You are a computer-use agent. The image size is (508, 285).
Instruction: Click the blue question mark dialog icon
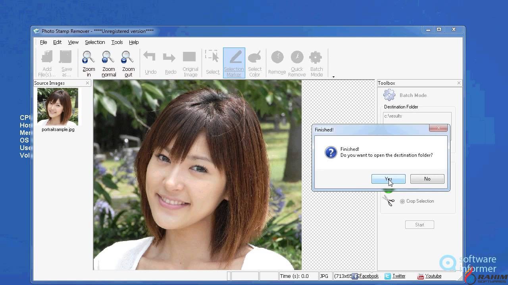[x=331, y=152]
